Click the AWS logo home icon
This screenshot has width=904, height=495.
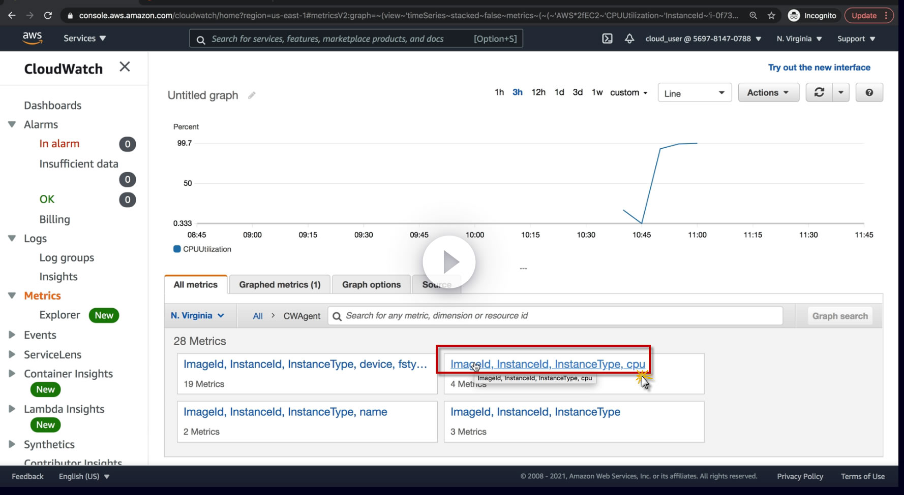[32, 38]
